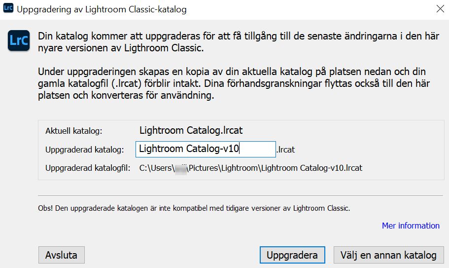Click the large Lightroom Classic logo
The height and width of the screenshot is (268, 449).
coord(19,40)
